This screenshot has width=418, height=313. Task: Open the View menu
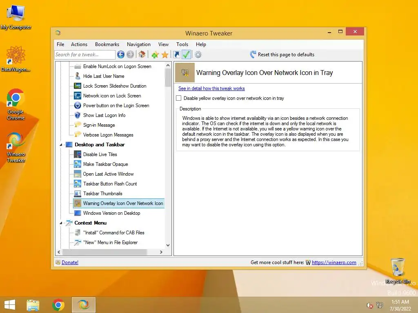pyautogui.click(x=163, y=44)
